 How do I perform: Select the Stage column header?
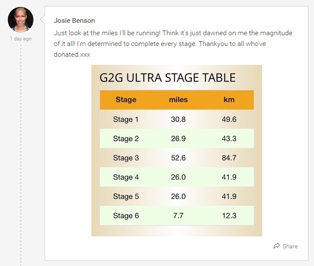126,100
